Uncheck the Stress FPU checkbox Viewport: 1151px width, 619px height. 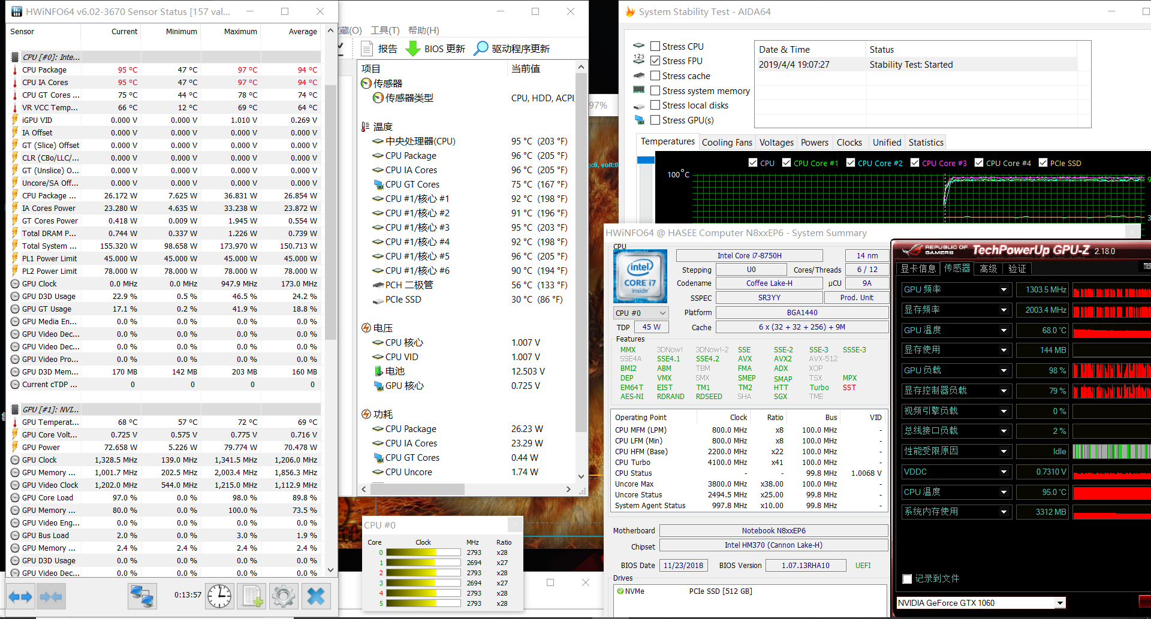[655, 61]
